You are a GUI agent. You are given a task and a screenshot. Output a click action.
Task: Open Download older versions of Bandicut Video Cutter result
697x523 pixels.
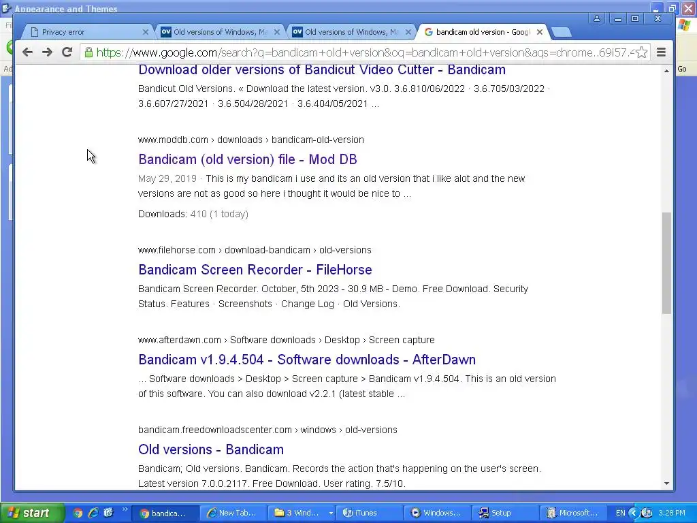point(322,70)
